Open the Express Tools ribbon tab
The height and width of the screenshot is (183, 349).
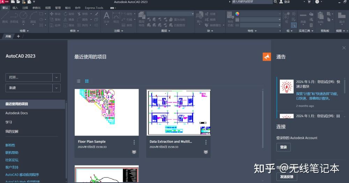coord(94,8)
